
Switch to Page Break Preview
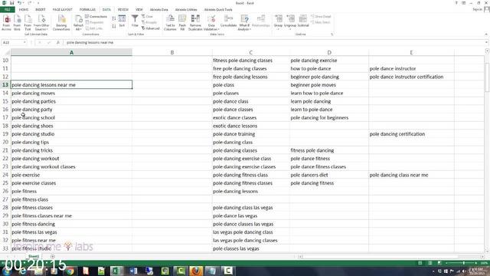(439, 263)
